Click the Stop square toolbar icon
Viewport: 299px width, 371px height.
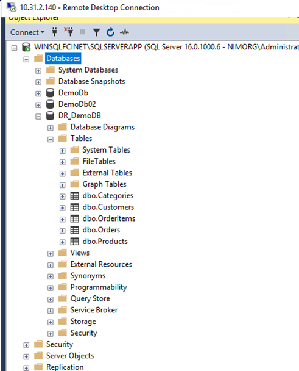pyautogui.click(x=82, y=32)
